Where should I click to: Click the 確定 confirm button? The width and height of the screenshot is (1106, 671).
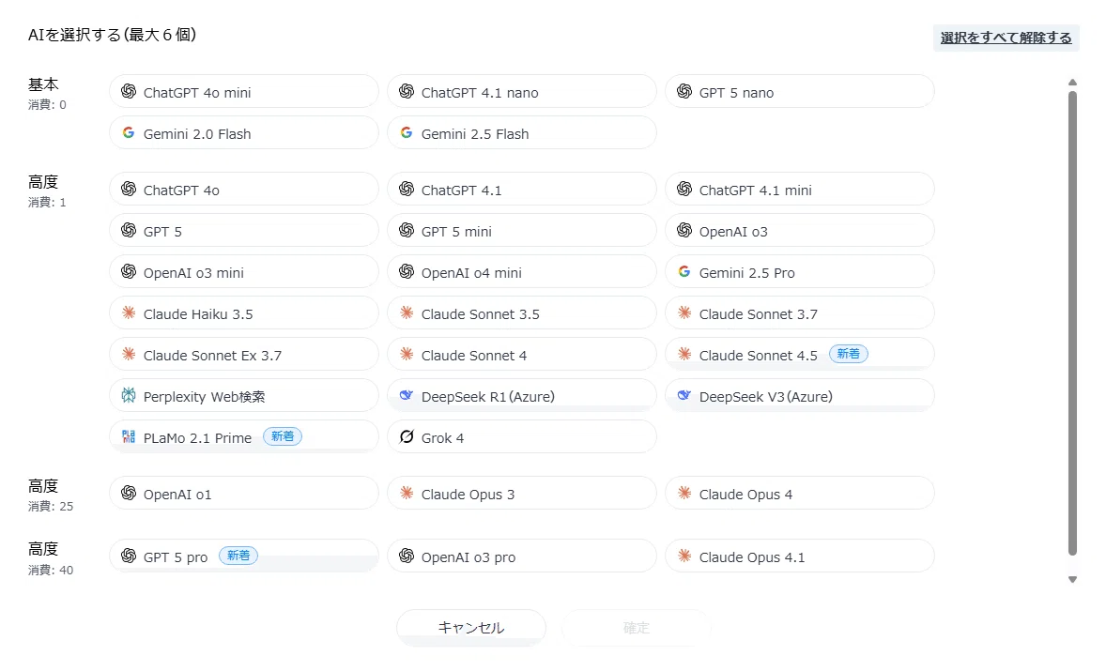pyautogui.click(x=637, y=627)
